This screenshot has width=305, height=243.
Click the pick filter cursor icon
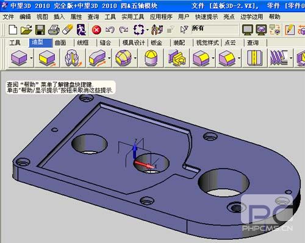coord(184,30)
